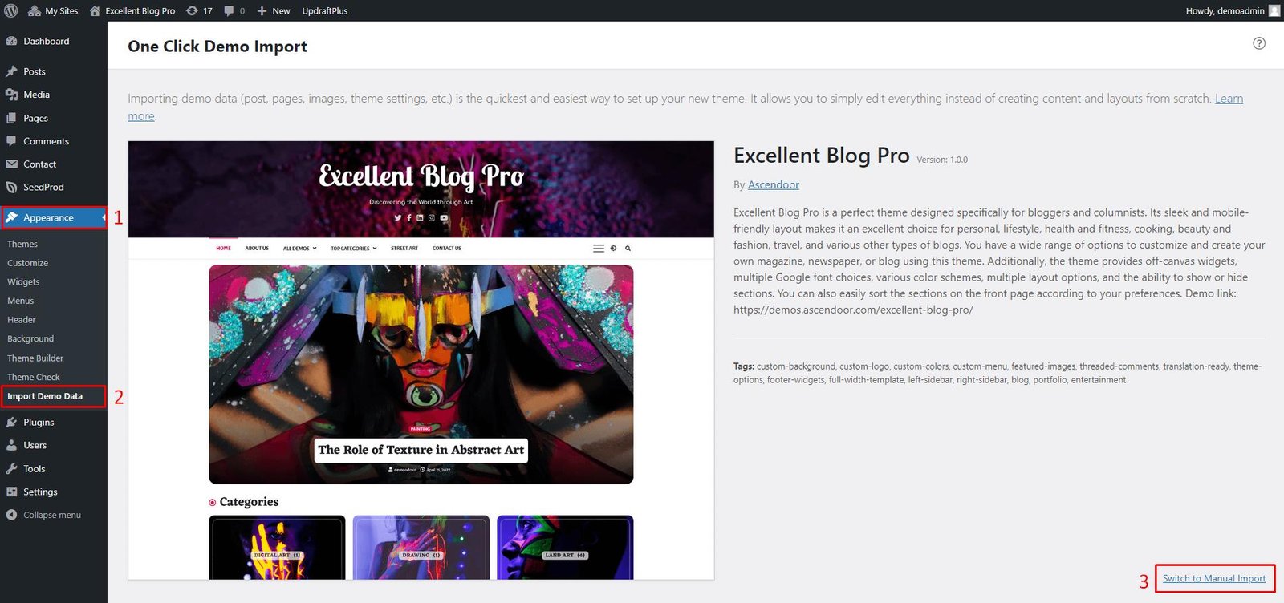This screenshot has width=1284, height=603.
Task: Open Theme Check submenu item
Action: tap(34, 377)
